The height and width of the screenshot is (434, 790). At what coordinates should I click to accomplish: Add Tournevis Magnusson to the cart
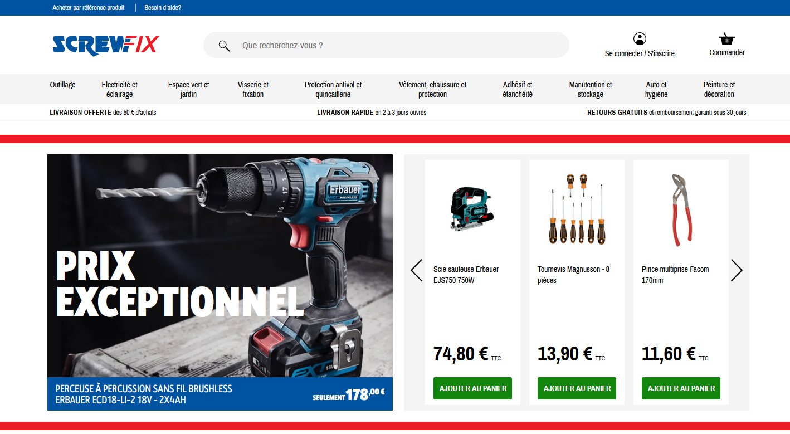pos(576,388)
